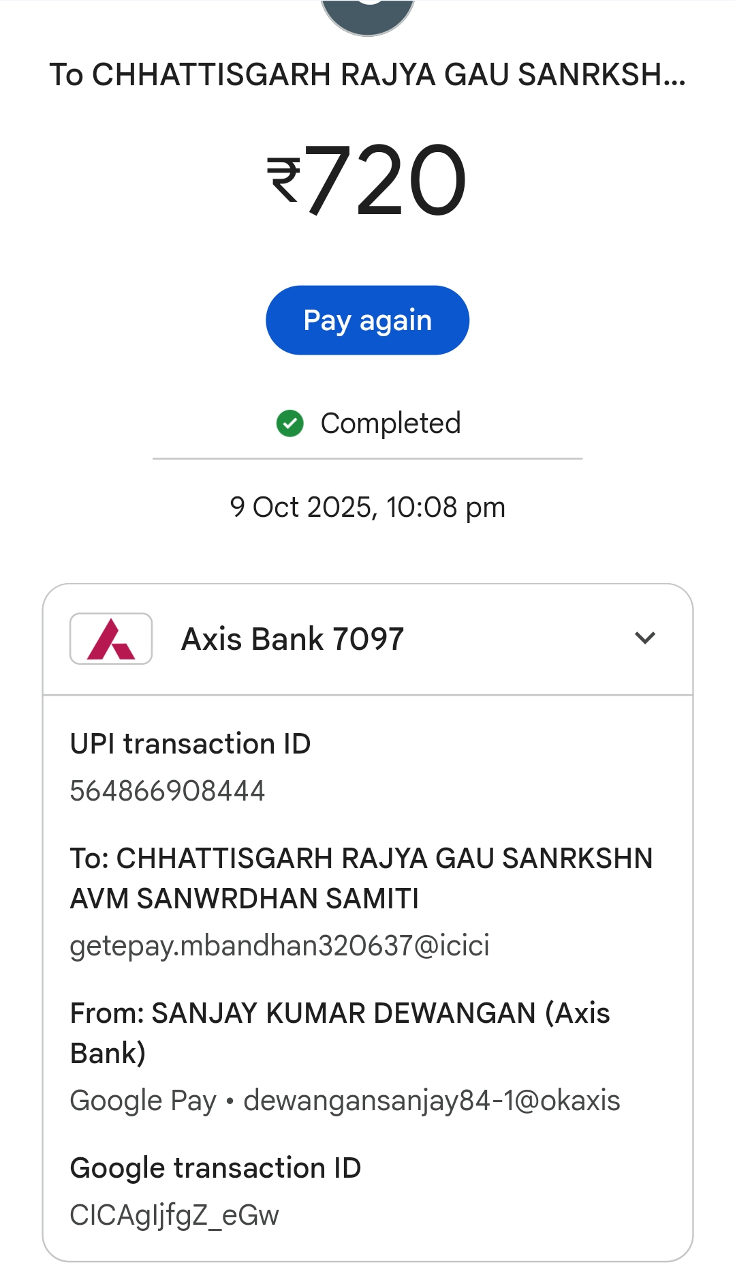Viewport: 735px width, 1265px height.
Task: Select the Google transaction ID CICAgIjfgZ_eGw
Action: [x=174, y=1215]
